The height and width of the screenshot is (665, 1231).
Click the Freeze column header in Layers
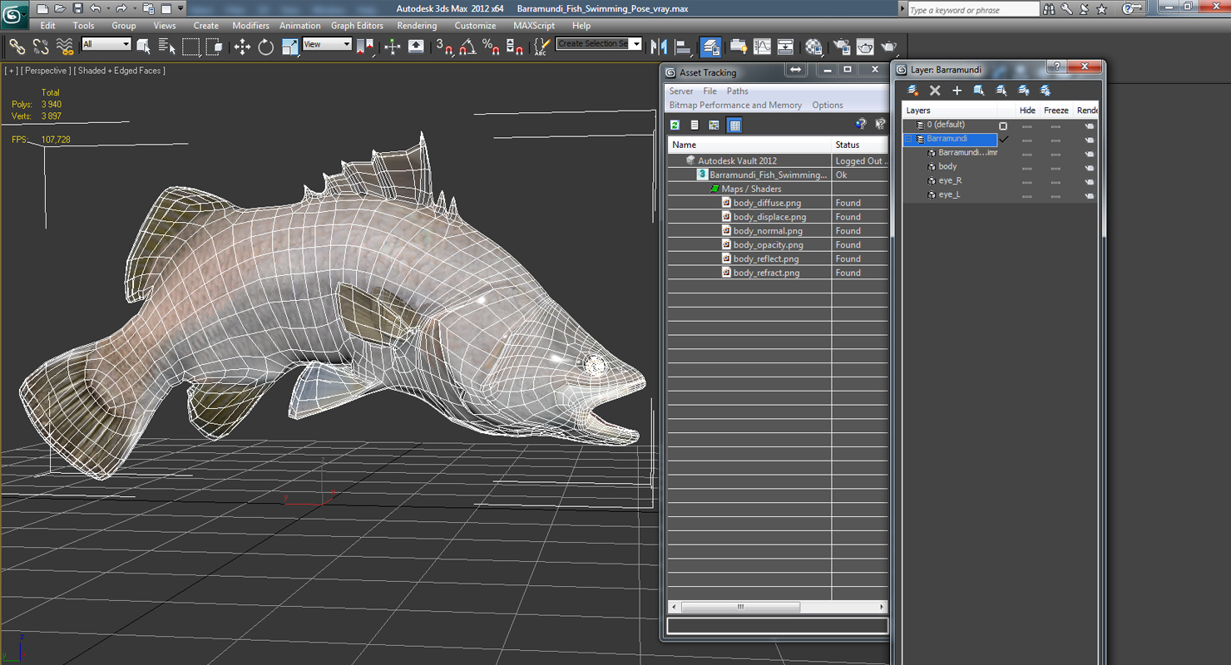pos(1056,111)
